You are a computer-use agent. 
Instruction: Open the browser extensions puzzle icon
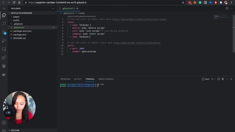pyautogui.click(x=221, y=3)
